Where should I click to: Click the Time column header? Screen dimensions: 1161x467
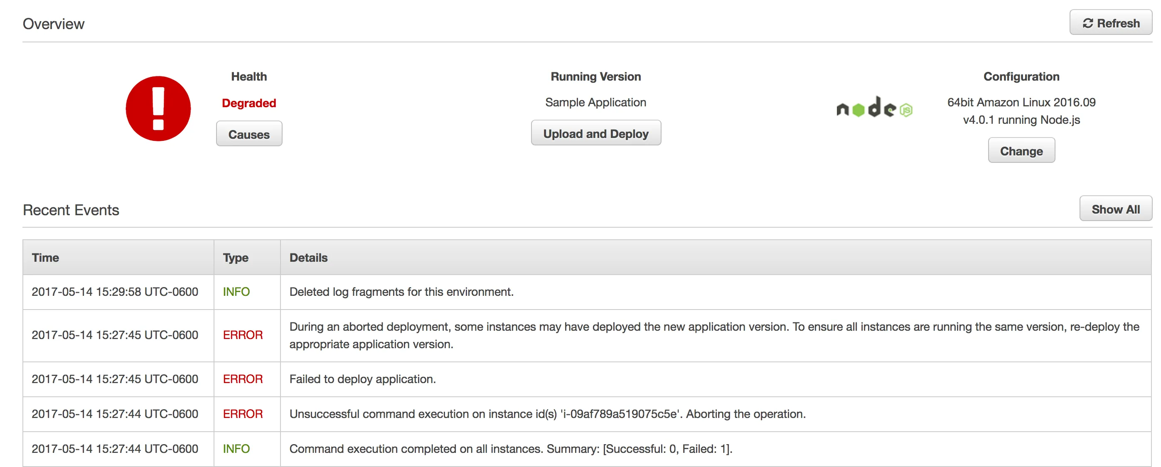tap(46, 258)
